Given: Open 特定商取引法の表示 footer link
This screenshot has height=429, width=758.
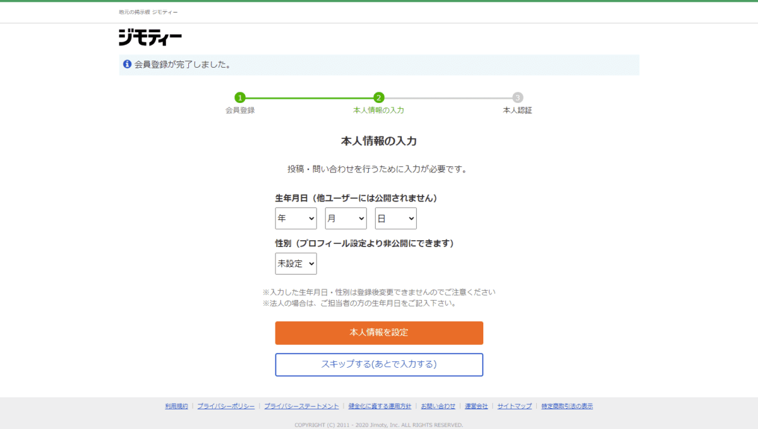Looking at the screenshot, I should pos(567,406).
